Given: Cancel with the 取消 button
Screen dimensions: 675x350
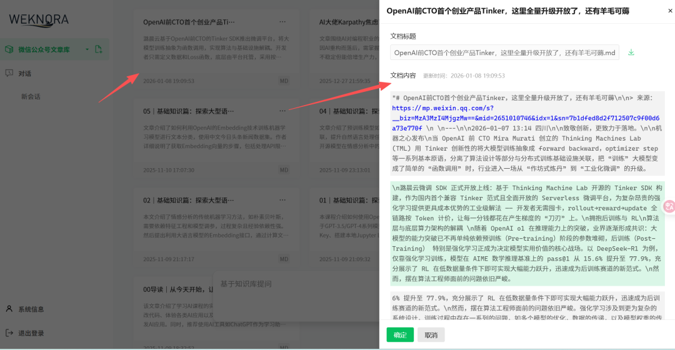Looking at the screenshot, I should pyautogui.click(x=431, y=335).
